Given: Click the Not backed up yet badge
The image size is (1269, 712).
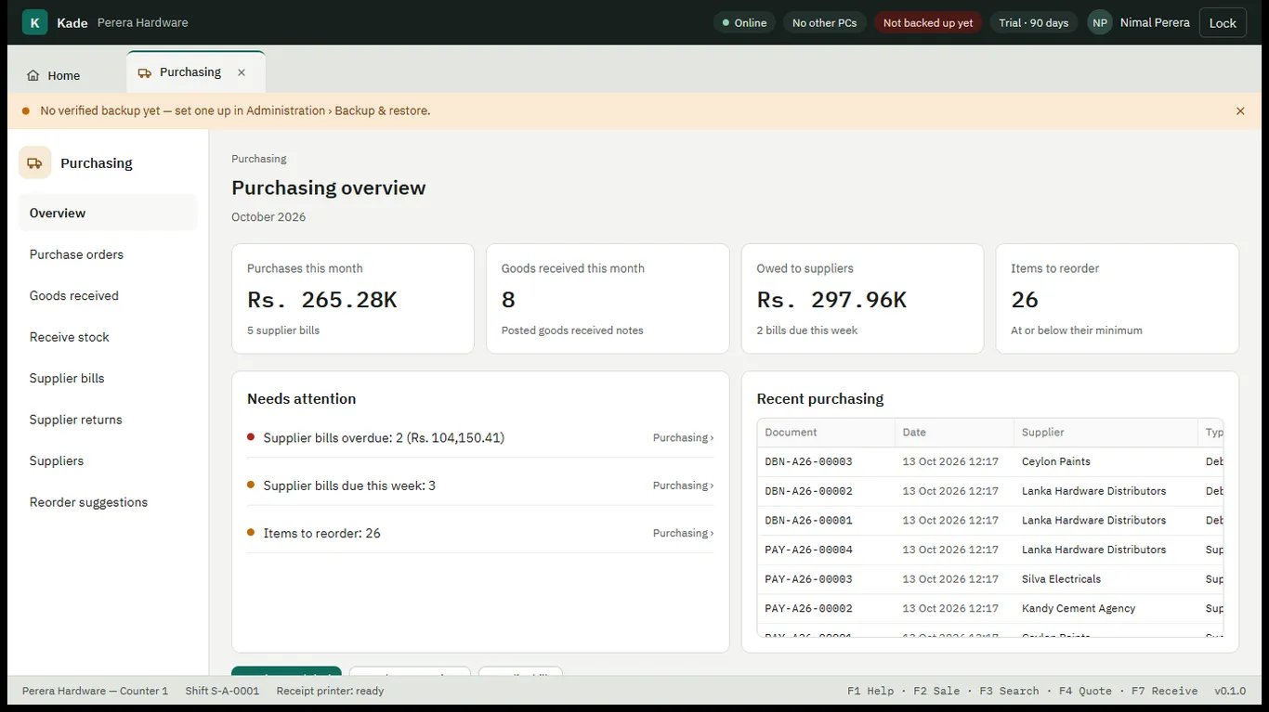Looking at the screenshot, I should coord(928,23).
